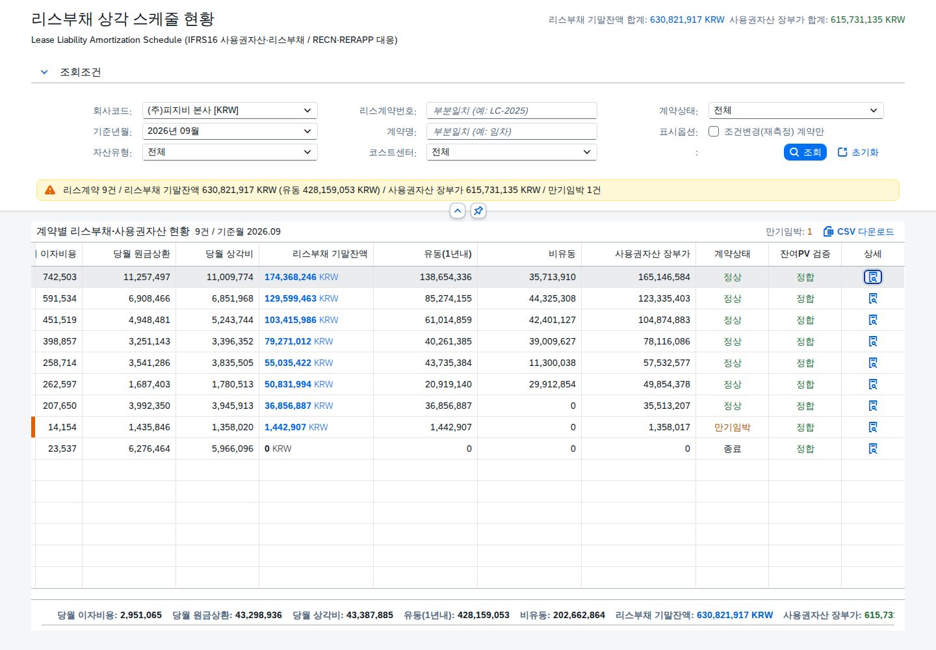Open the 코스트센터 dropdown

pyautogui.click(x=512, y=152)
